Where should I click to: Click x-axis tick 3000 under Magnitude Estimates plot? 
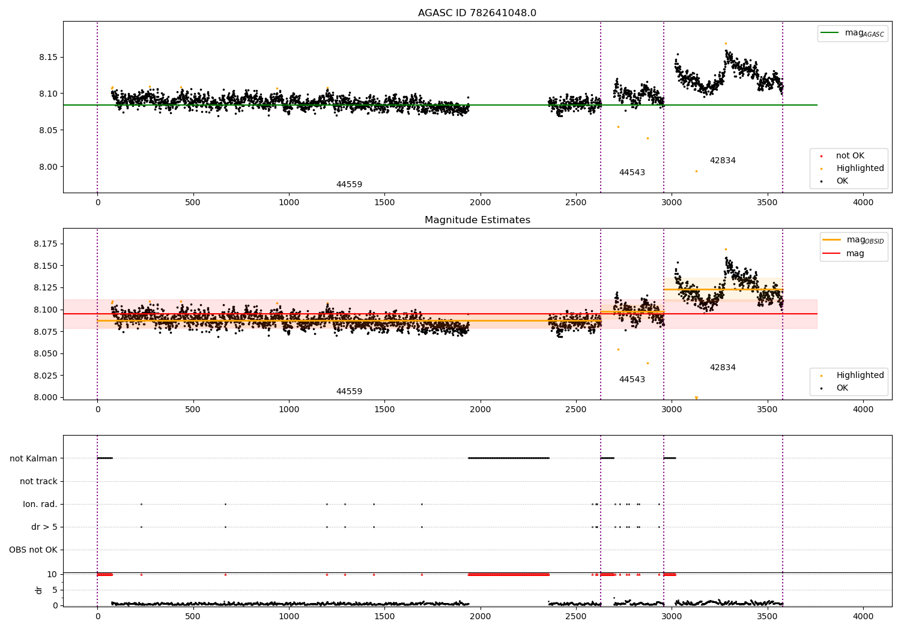tap(672, 410)
